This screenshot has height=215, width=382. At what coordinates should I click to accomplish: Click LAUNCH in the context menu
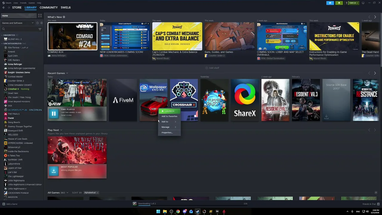(169, 111)
